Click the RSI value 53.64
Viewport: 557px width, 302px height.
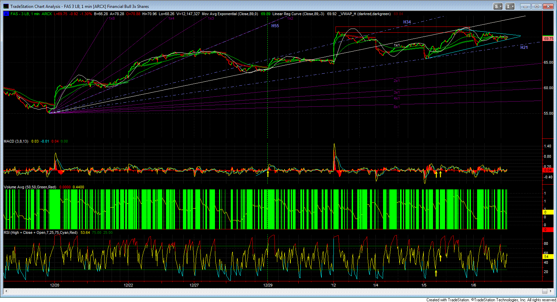tap(85, 232)
